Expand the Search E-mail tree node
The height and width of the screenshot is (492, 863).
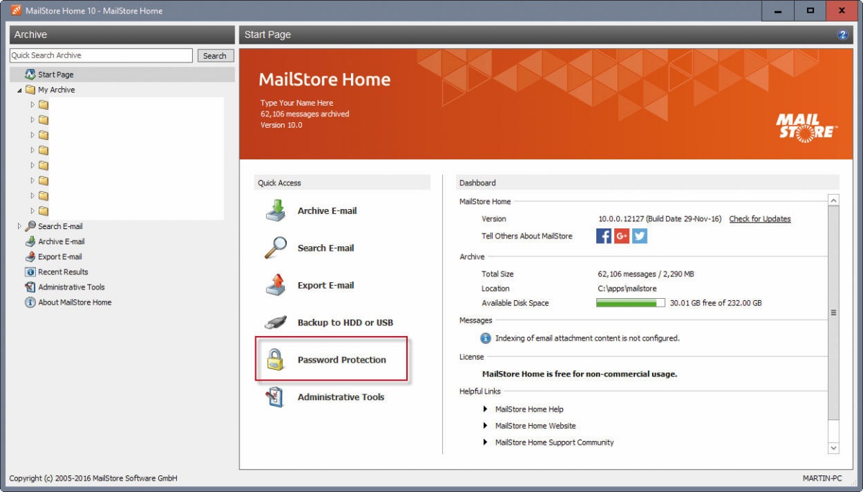(19, 226)
